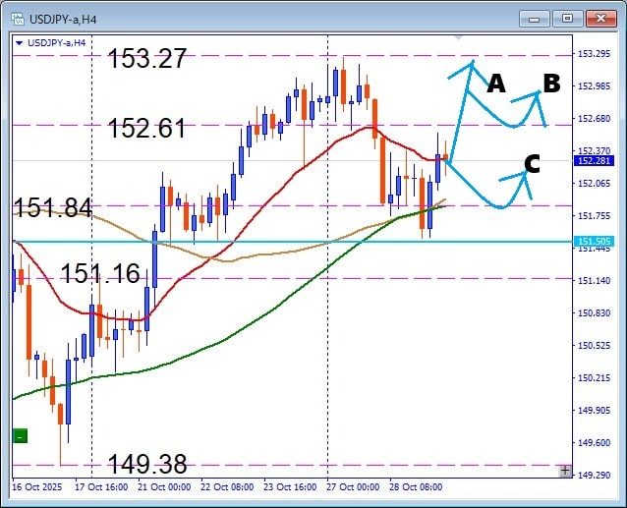Viewport: 627px width, 508px height.
Task: Click the 149.38 low price label
Action: (146, 464)
